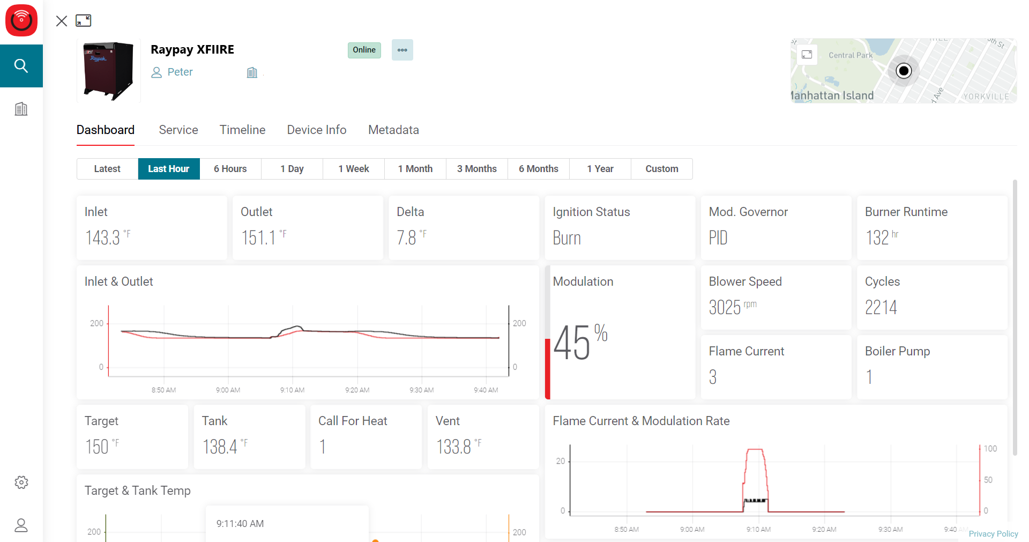1029x542 pixels.
Task: Switch to the Timeline tab
Action: pyautogui.click(x=242, y=130)
